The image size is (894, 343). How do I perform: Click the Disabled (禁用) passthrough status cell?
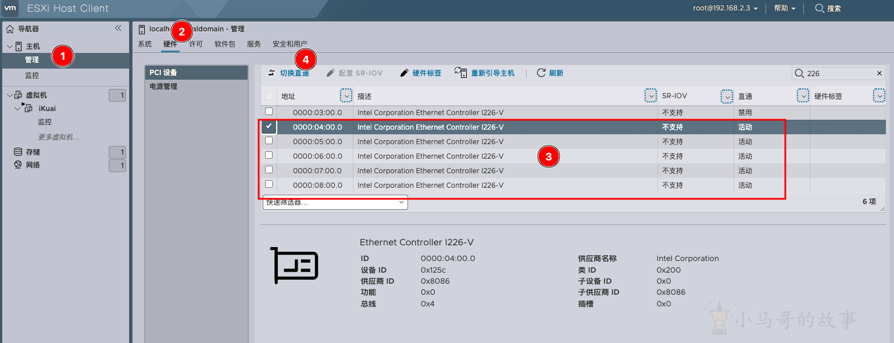745,112
